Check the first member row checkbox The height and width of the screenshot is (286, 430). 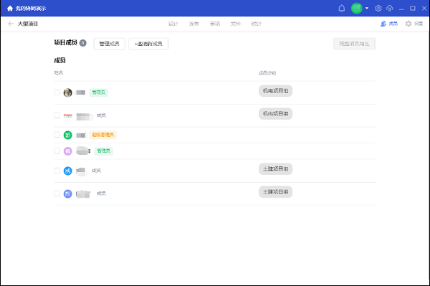tap(57, 92)
